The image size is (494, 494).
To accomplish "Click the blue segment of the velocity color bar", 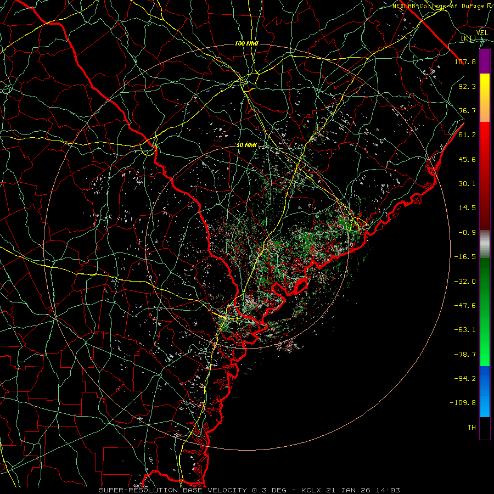I will 485,391.
